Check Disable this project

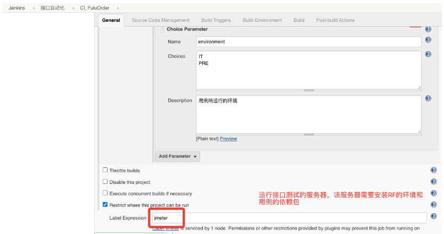[x=105, y=182]
